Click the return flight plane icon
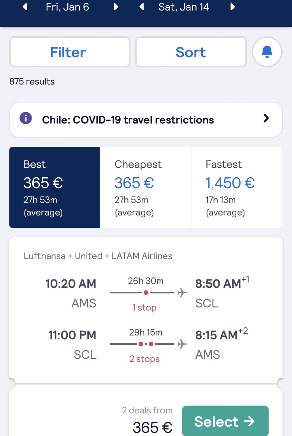 182,344
